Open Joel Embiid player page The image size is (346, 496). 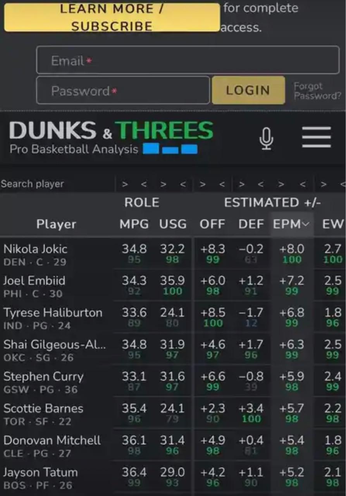(x=34, y=281)
